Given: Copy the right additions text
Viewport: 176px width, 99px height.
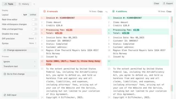Looking at the screenshot, I should (169, 12).
